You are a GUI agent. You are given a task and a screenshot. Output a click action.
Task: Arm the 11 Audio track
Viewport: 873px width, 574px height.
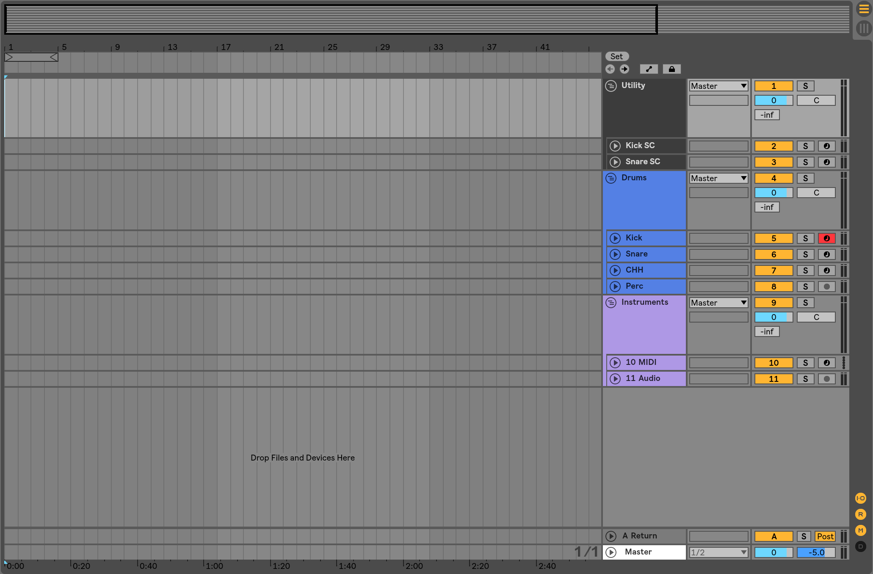pyautogui.click(x=827, y=379)
